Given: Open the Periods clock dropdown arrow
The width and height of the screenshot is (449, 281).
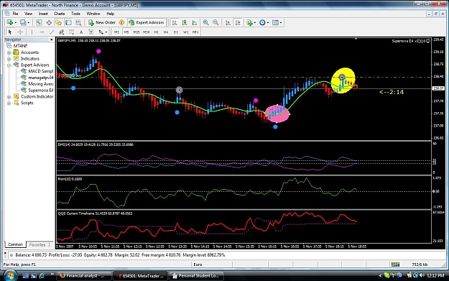Looking at the screenshot, I should pyautogui.click(x=267, y=22).
